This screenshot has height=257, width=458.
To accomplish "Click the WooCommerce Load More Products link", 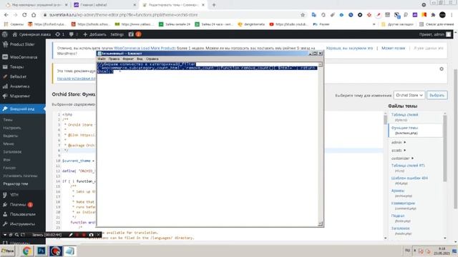I will 145,48.
